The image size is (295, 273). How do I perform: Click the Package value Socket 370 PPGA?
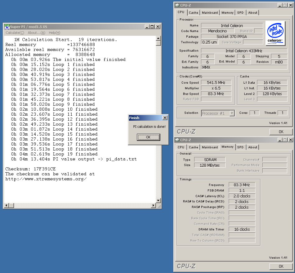tap(232, 36)
